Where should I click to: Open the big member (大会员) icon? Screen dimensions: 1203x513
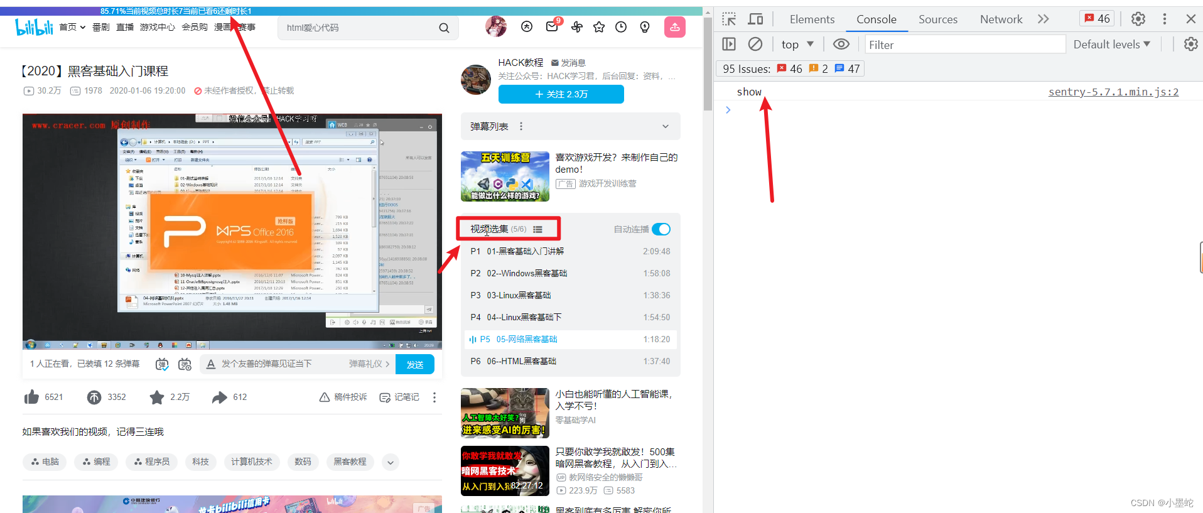click(527, 26)
